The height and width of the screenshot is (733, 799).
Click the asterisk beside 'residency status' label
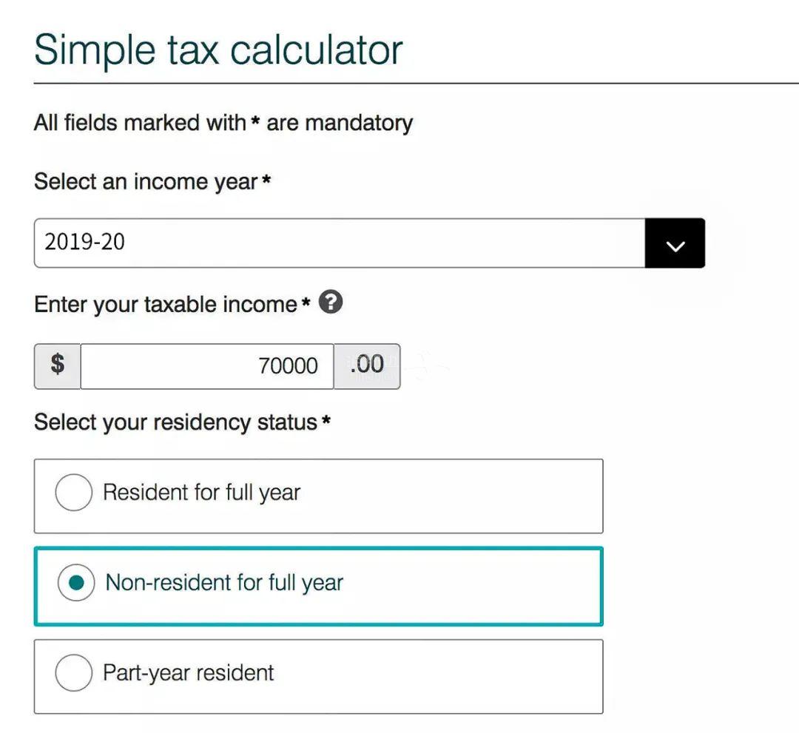(x=326, y=419)
